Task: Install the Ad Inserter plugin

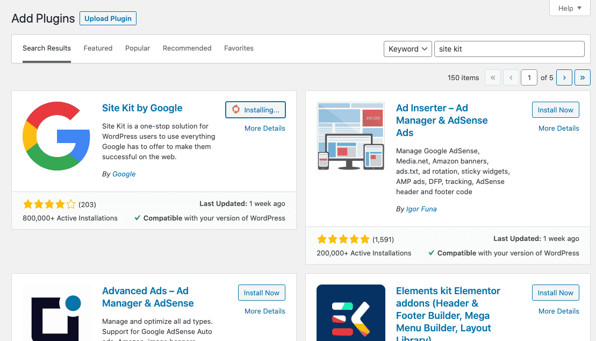Action: [x=555, y=110]
